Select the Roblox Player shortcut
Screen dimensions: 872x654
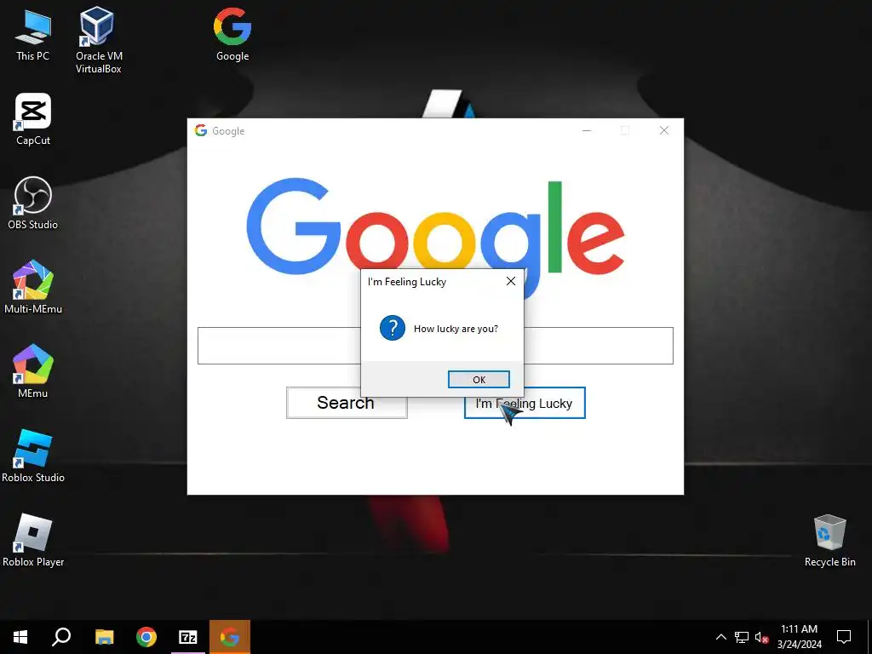tap(33, 540)
